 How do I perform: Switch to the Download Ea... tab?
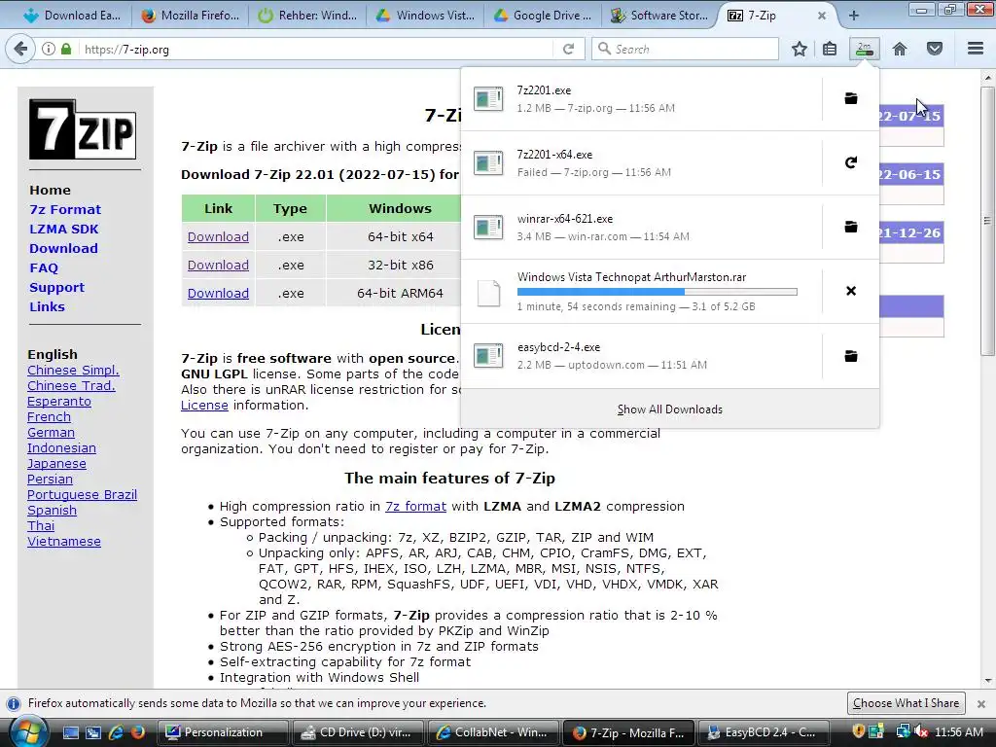click(71, 16)
